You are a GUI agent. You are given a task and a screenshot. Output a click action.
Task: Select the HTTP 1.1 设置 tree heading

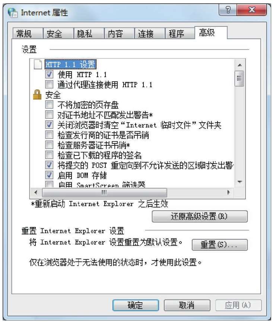pos(70,64)
